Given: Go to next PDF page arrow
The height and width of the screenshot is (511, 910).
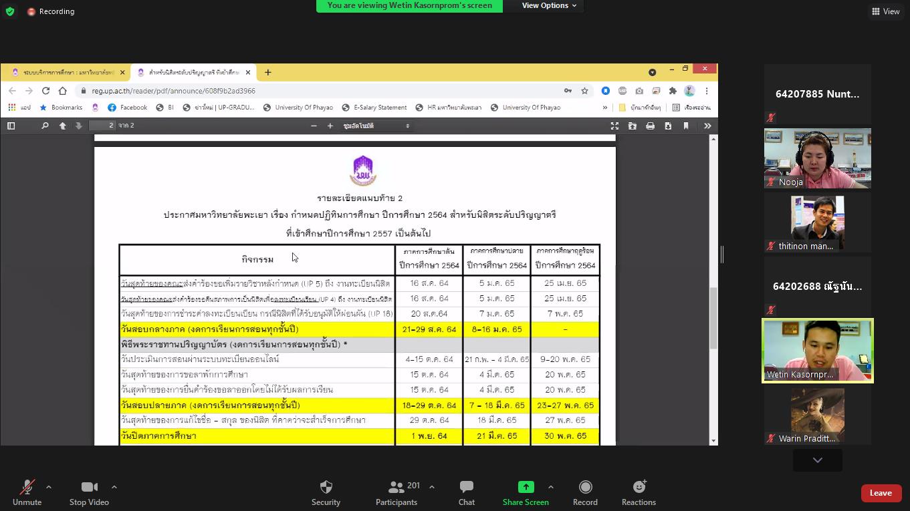Looking at the screenshot, I should [78, 126].
